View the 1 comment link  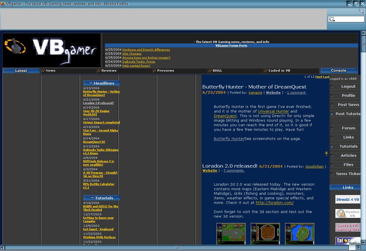tap(297, 93)
